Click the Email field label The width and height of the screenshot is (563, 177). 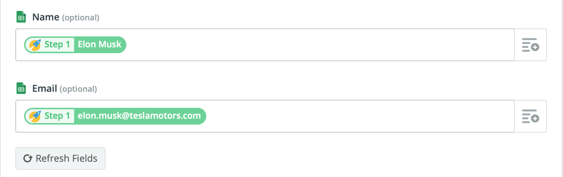(45, 88)
